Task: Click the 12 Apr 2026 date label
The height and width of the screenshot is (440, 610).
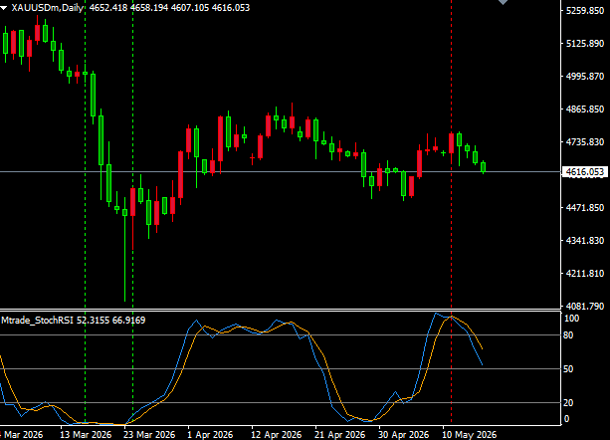Action: point(277,434)
